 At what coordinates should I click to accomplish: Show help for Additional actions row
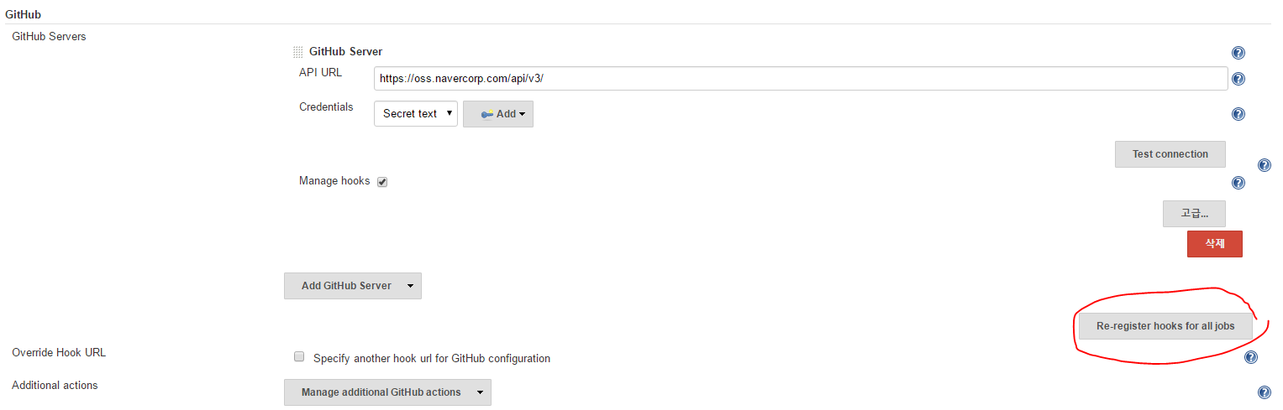pos(1264,392)
